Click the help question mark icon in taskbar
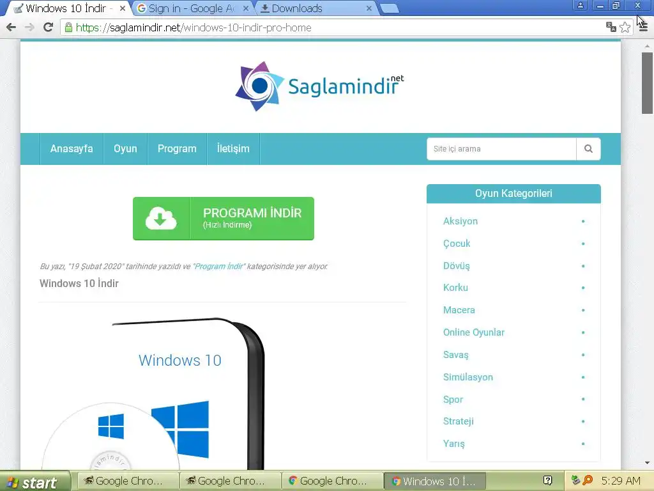The image size is (654, 491). click(x=547, y=481)
